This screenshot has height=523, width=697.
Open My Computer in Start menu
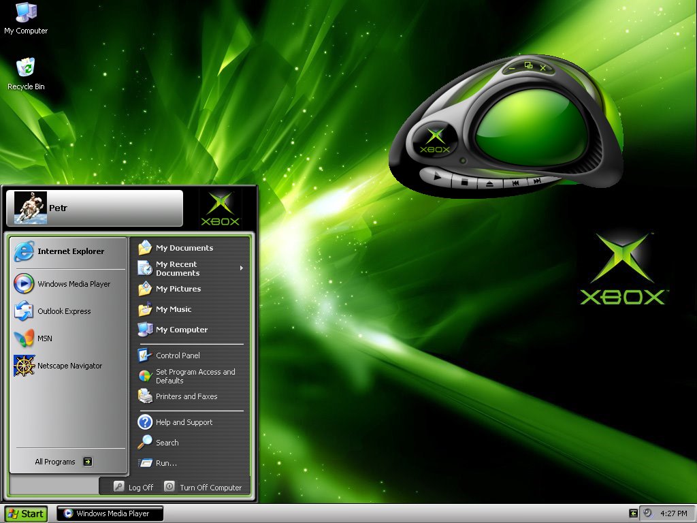pos(191,330)
